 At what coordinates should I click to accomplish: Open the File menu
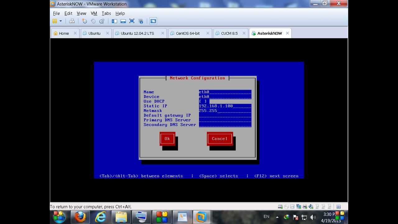[x=56, y=13]
